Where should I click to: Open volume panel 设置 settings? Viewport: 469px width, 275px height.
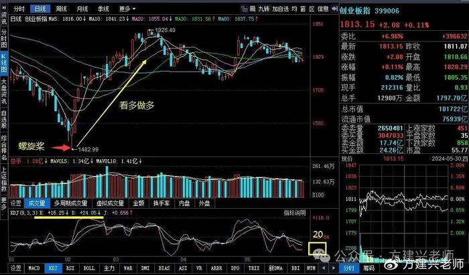click(16, 203)
